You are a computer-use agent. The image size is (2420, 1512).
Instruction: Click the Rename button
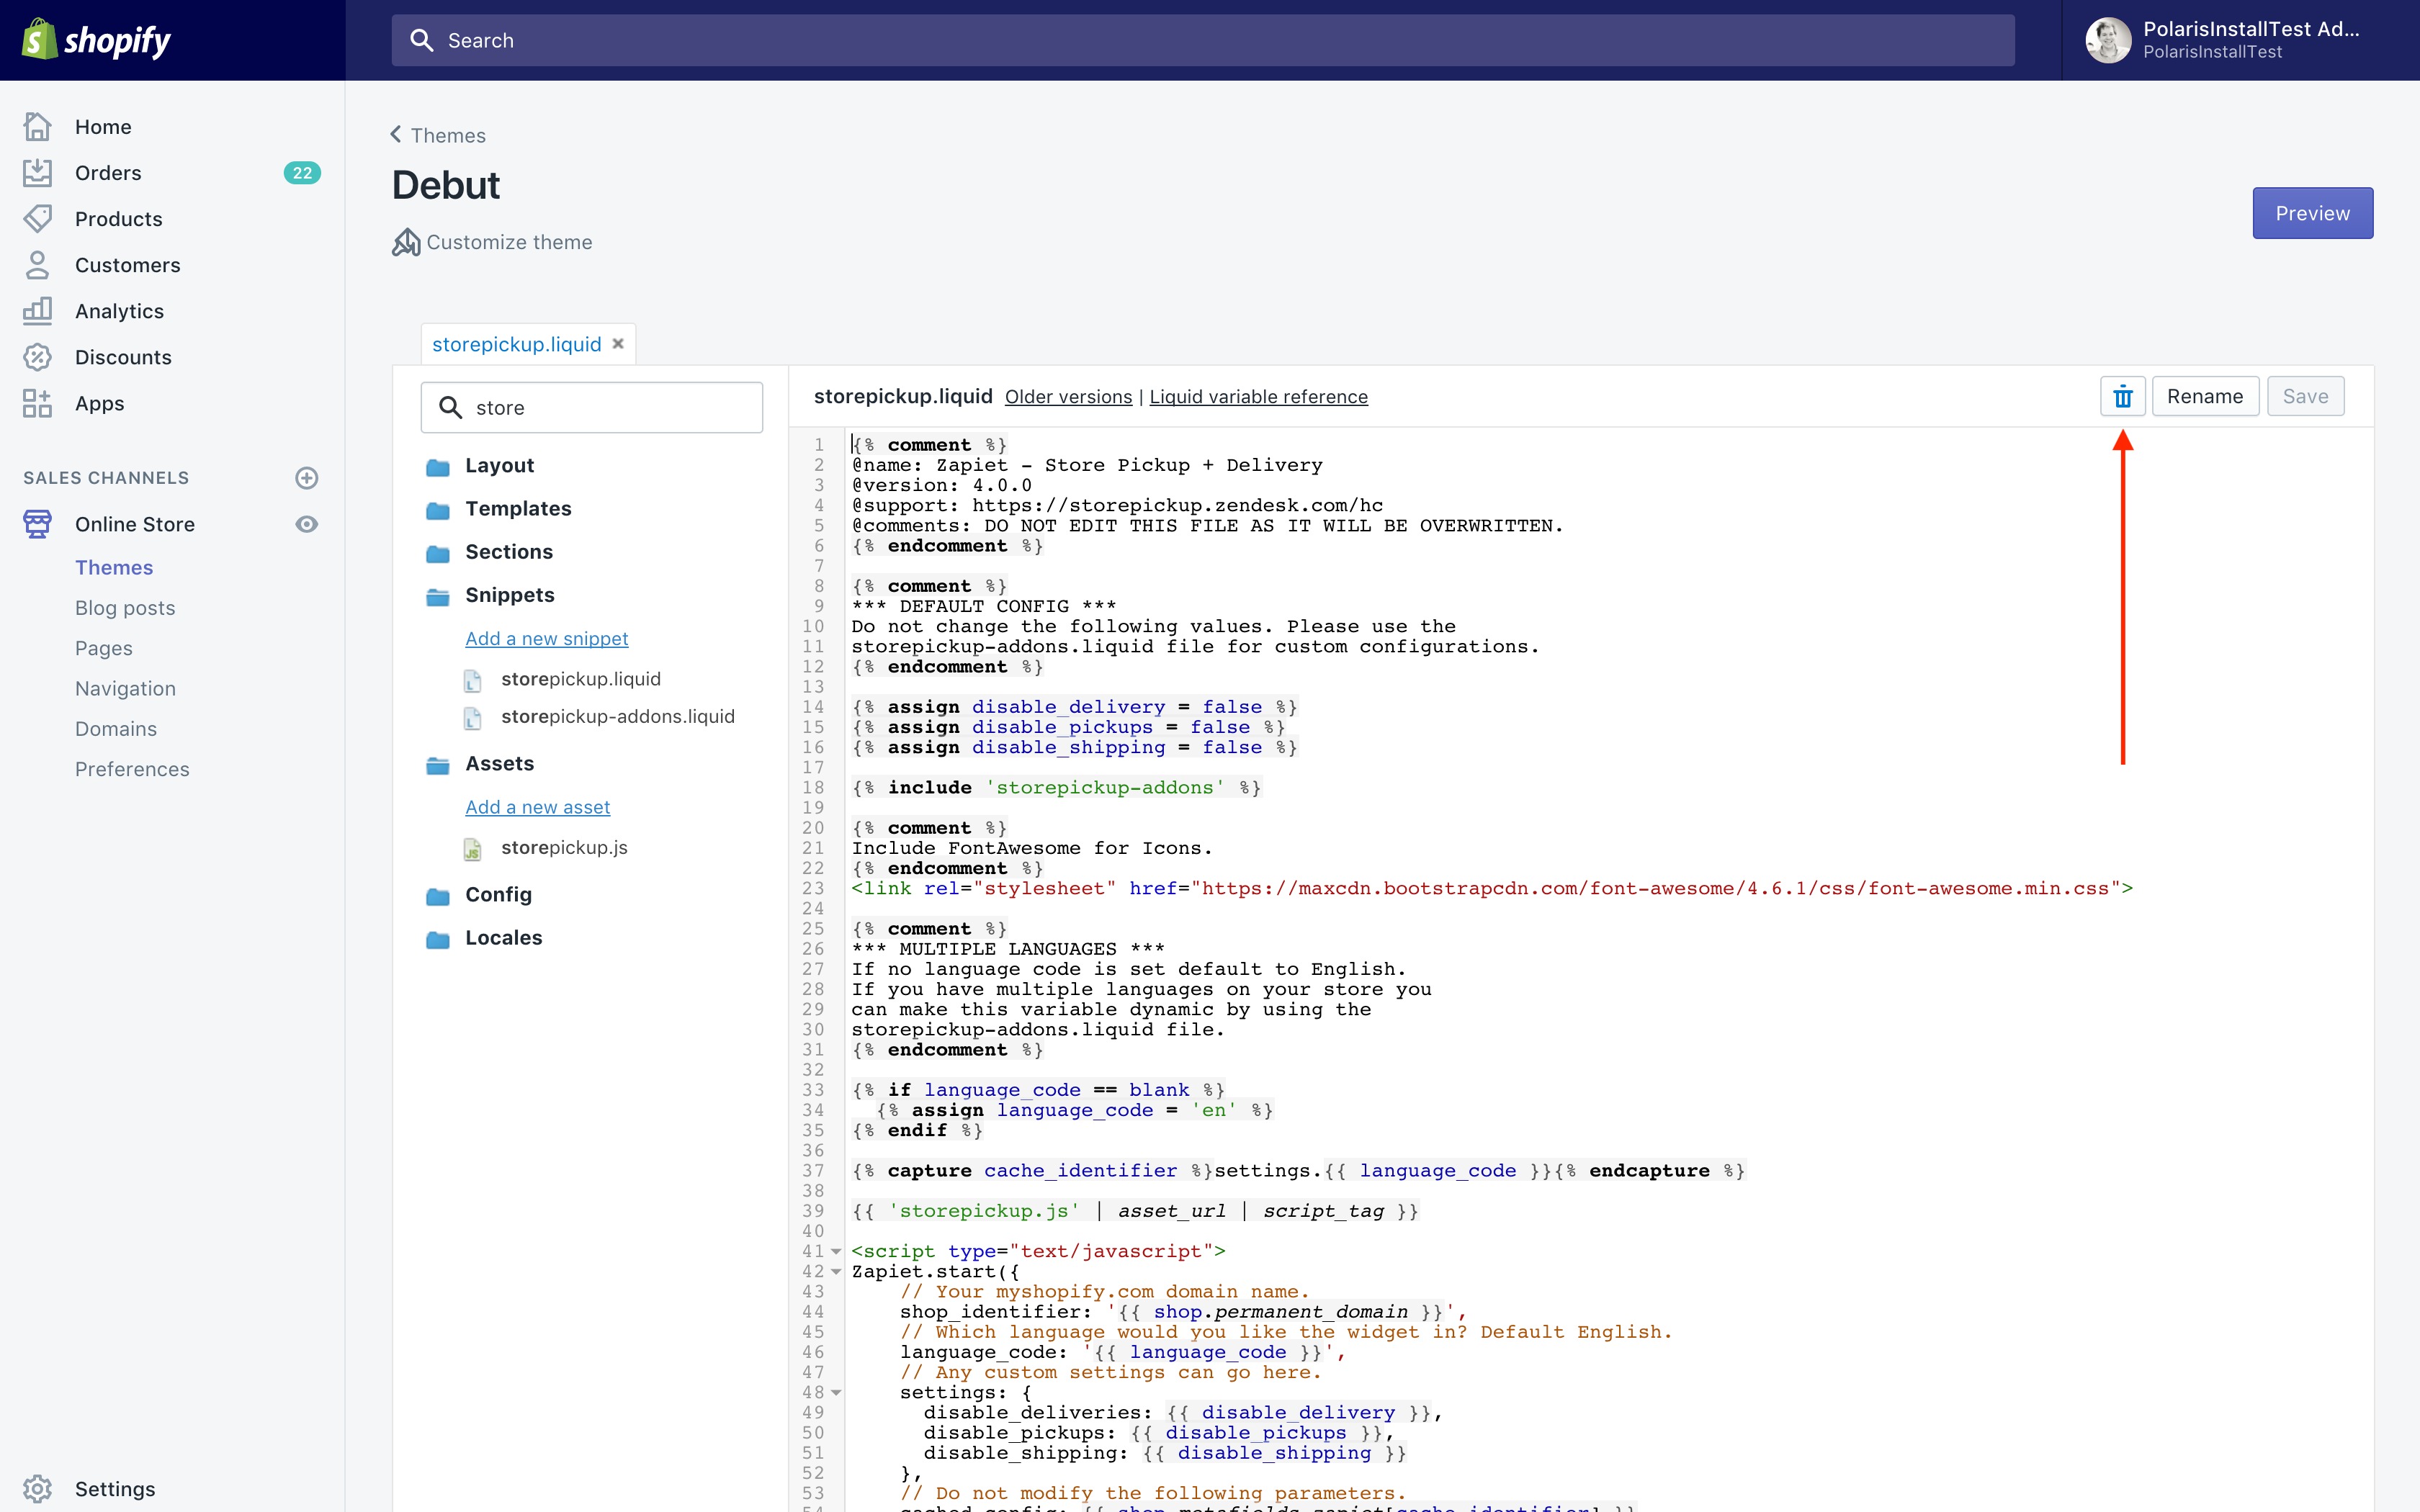point(2204,397)
